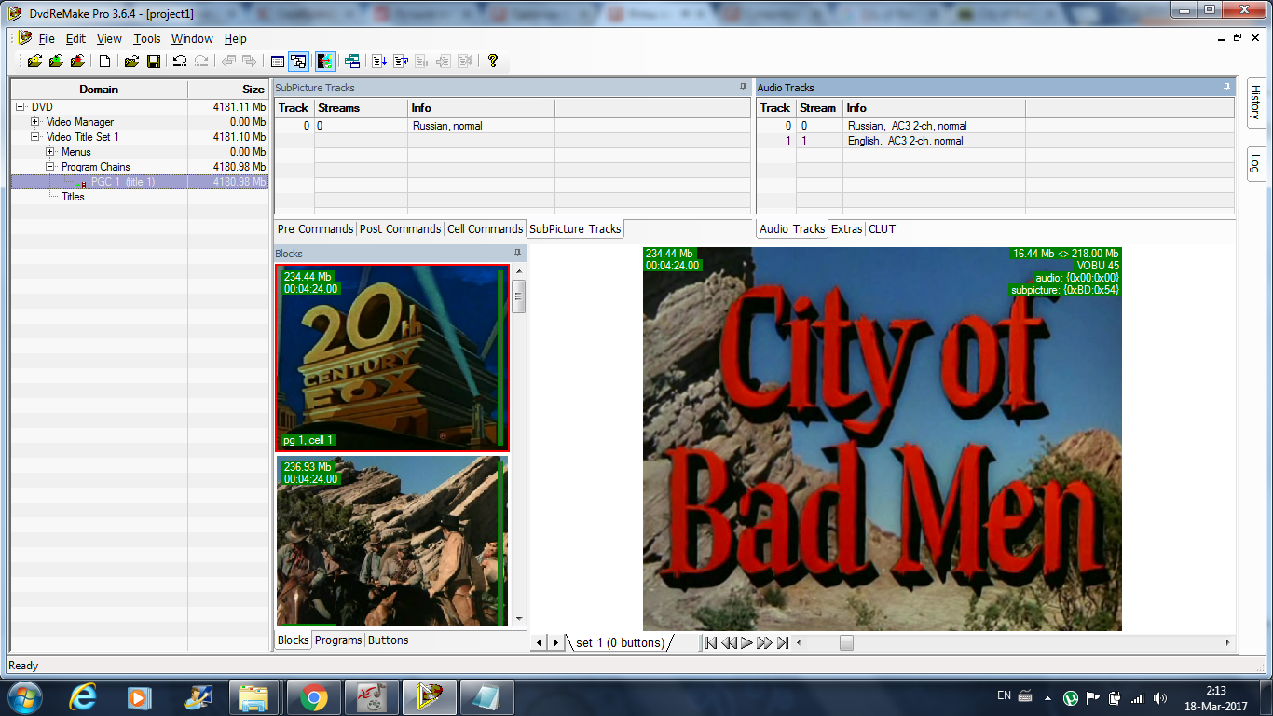Click the Undo arrow in toolbar

180,62
